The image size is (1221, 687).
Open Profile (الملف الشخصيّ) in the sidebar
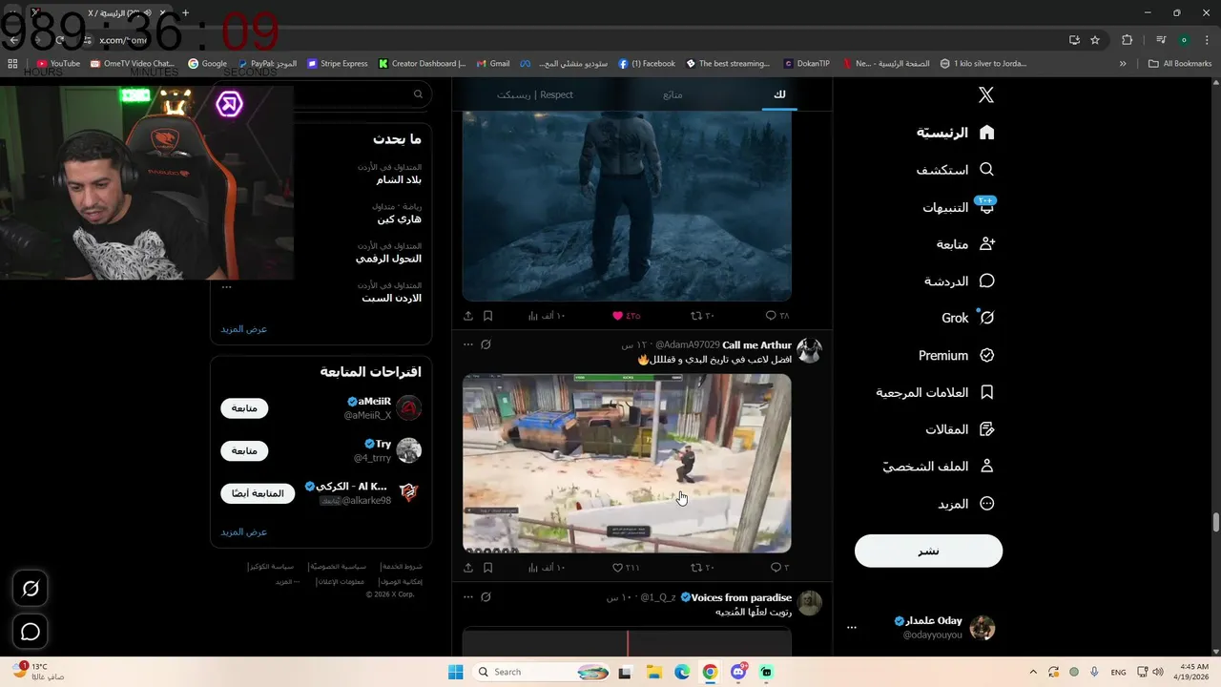tap(939, 467)
